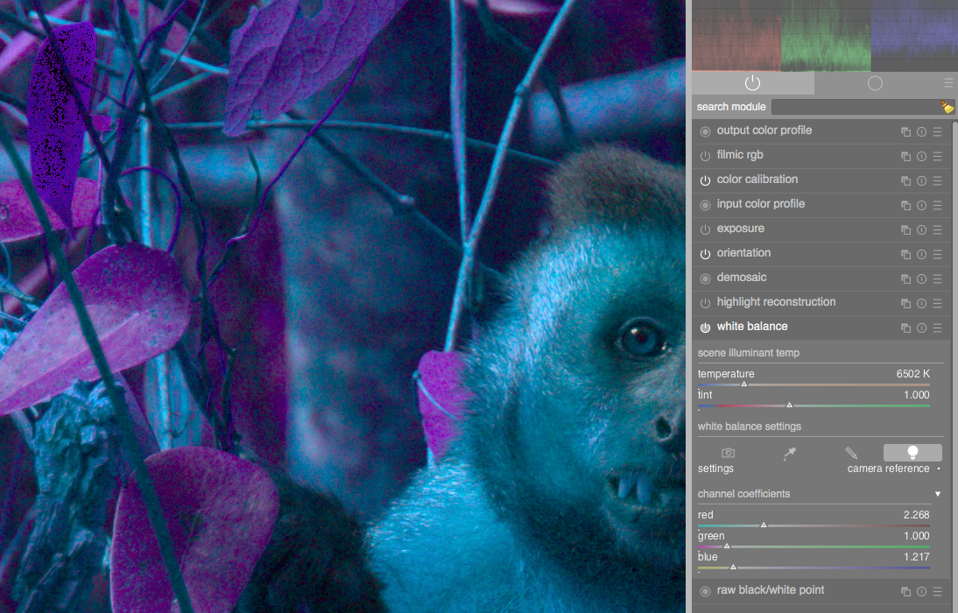
Task: Open presets menu of highlight reconstruction
Action: 937,302
